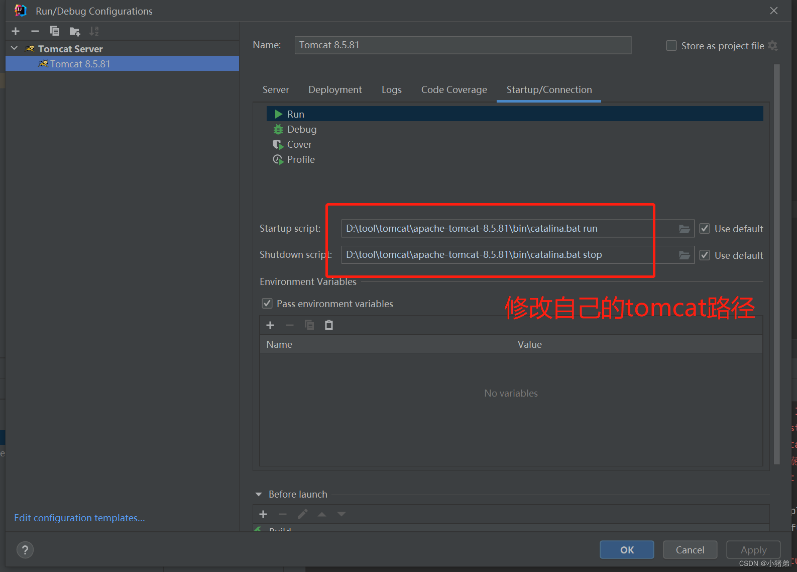Screen dimensions: 797x572
Task: Click the Cancel button
Action: tap(690, 550)
